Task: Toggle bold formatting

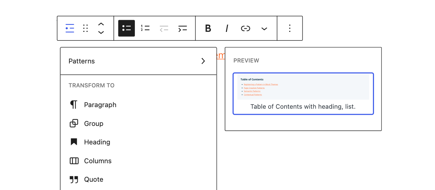Action: (x=208, y=28)
